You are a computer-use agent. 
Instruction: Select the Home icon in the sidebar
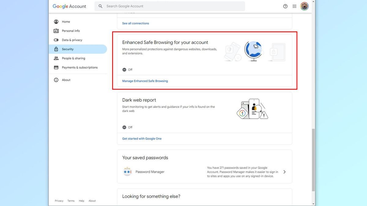(56, 21)
